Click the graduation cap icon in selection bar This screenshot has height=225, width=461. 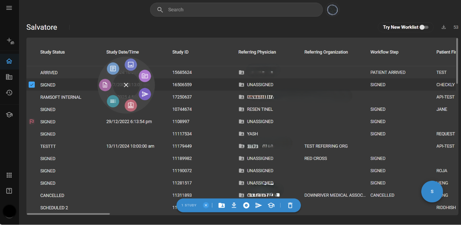tap(271, 205)
